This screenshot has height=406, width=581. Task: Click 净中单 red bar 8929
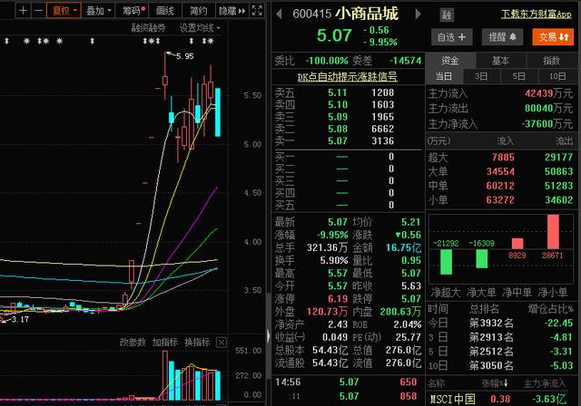pos(517,243)
